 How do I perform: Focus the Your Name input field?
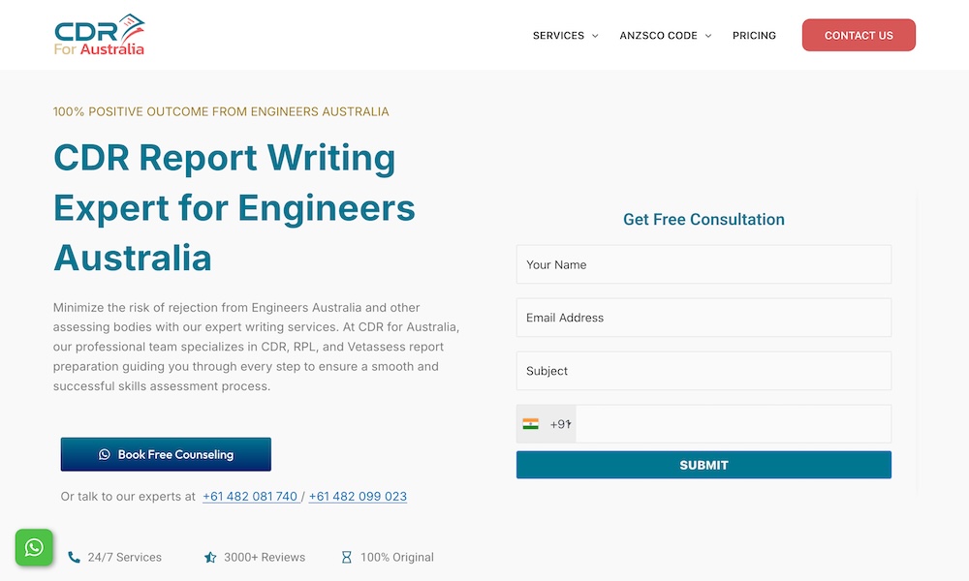[703, 264]
